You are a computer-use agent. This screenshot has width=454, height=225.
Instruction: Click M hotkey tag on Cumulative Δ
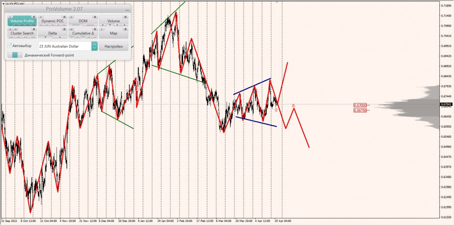72,30
